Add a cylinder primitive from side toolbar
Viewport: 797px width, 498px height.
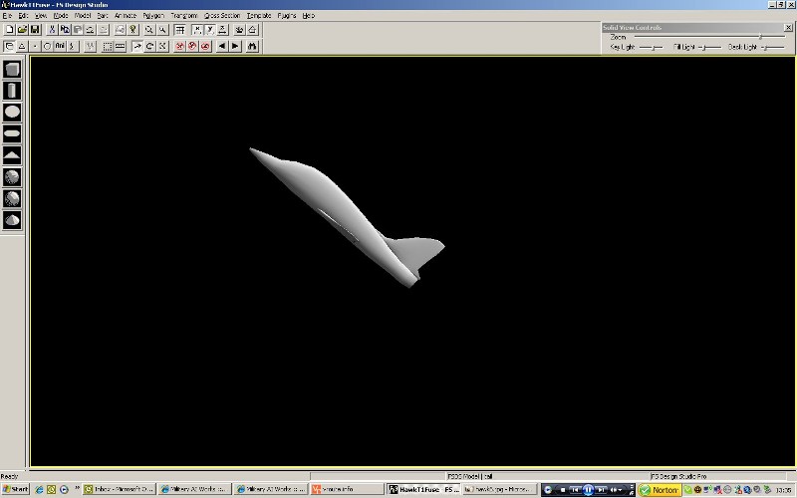12,91
